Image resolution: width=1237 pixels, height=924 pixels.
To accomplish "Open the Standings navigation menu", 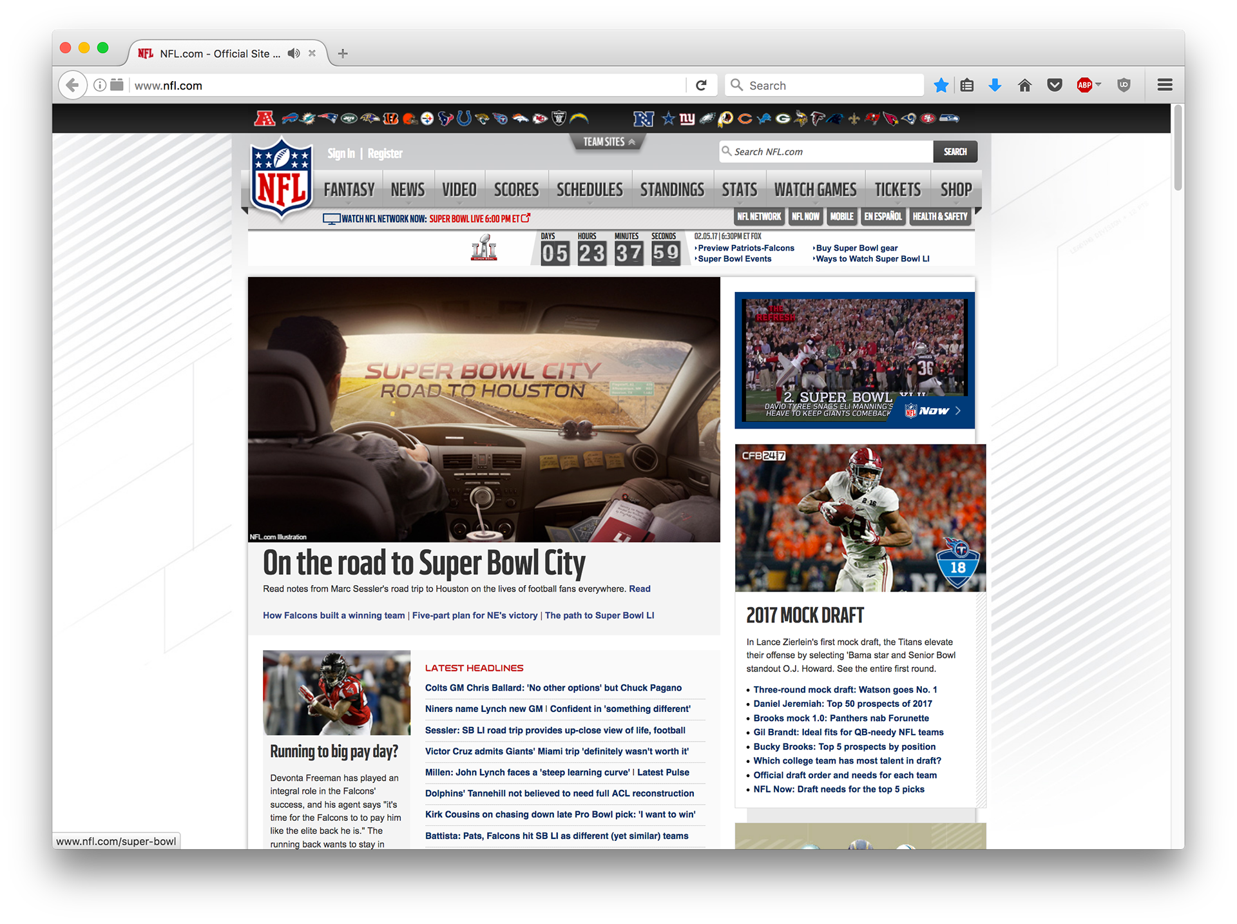I will pyautogui.click(x=672, y=189).
